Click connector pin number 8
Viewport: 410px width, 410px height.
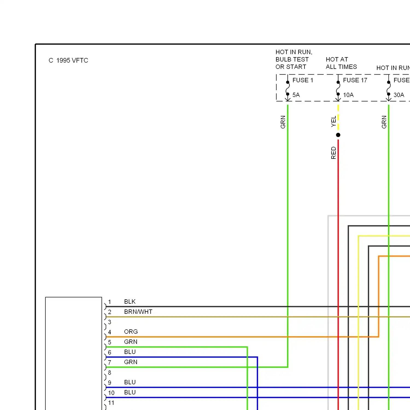point(110,373)
